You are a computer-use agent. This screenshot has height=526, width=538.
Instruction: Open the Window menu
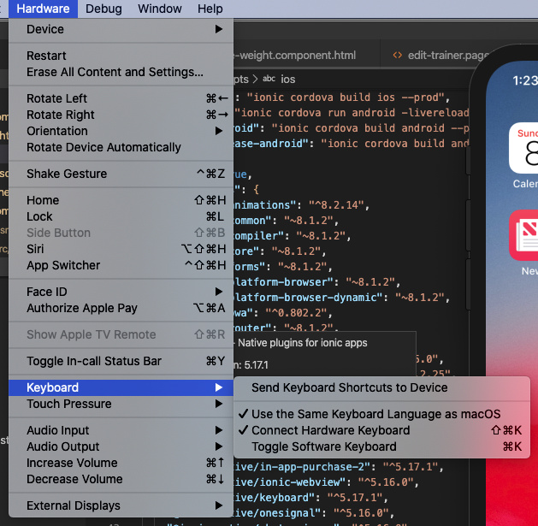pyautogui.click(x=160, y=9)
